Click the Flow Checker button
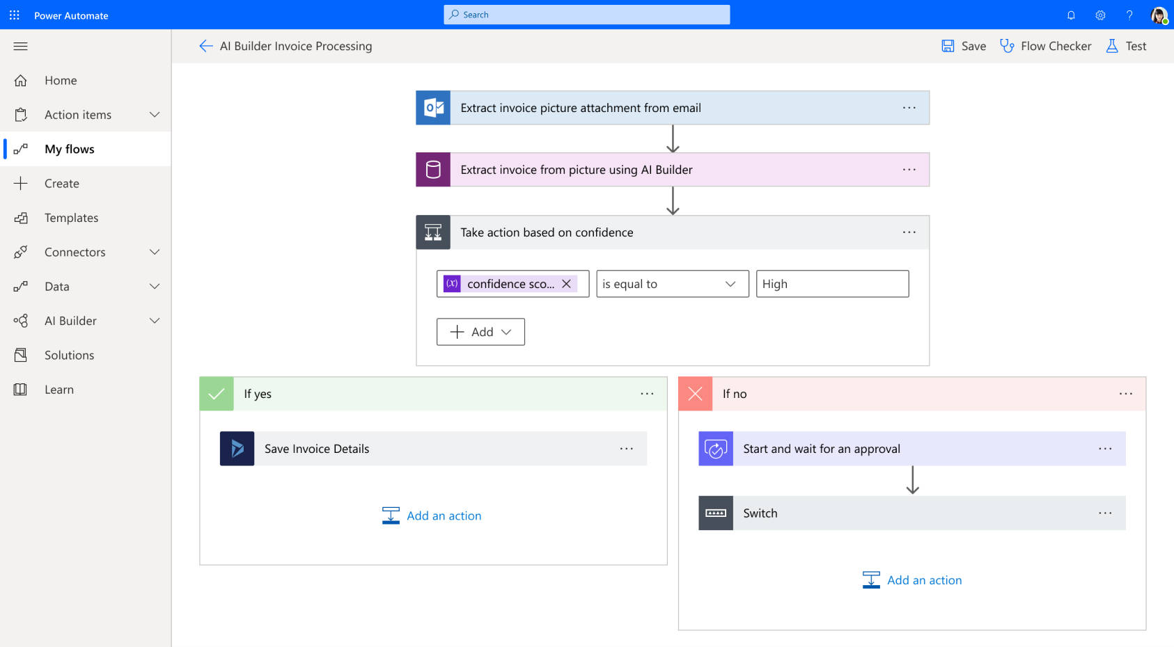This screenshot has width=1174, height=647. (x=1045, y=45)
